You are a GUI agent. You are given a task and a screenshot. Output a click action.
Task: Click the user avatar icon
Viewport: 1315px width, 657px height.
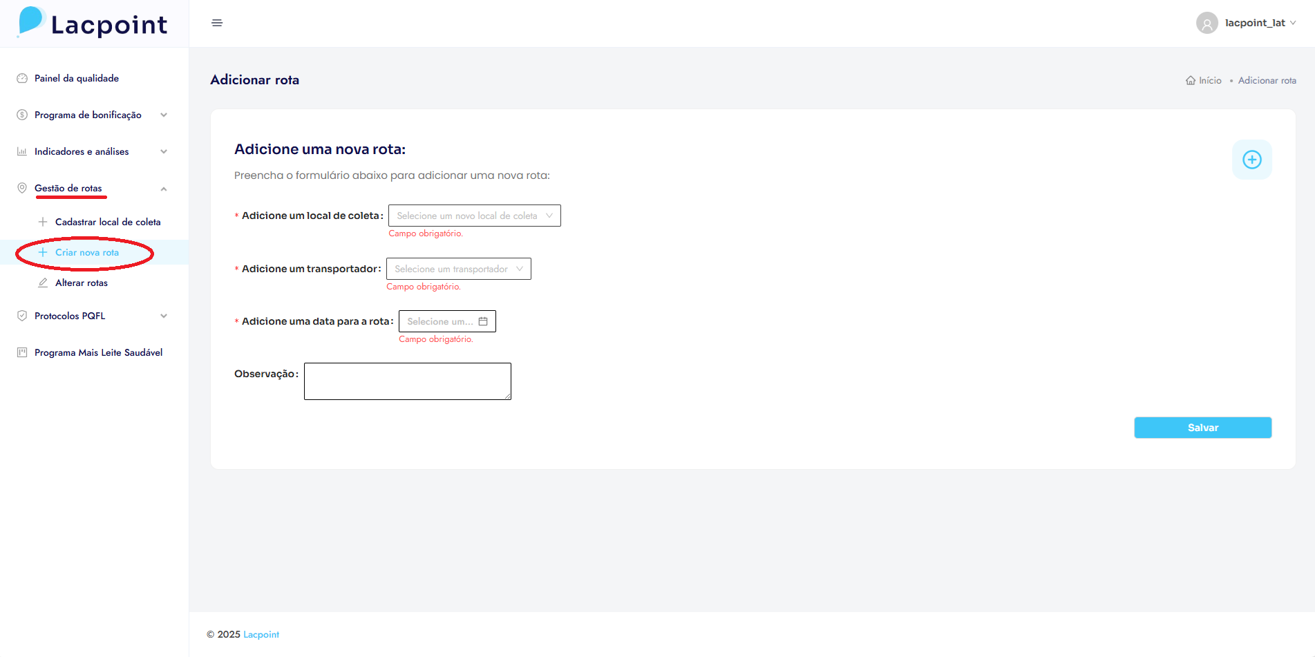coord(1207,23)
